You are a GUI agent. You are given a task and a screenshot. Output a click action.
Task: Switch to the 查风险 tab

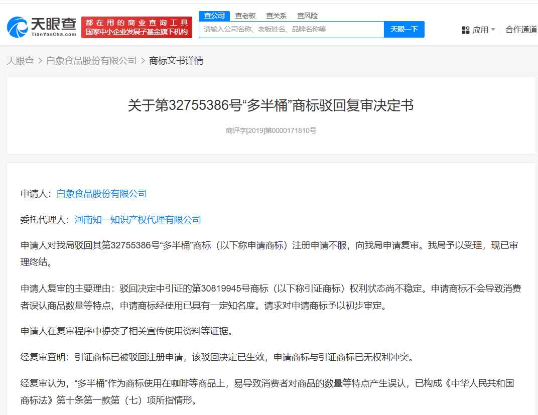307,16
